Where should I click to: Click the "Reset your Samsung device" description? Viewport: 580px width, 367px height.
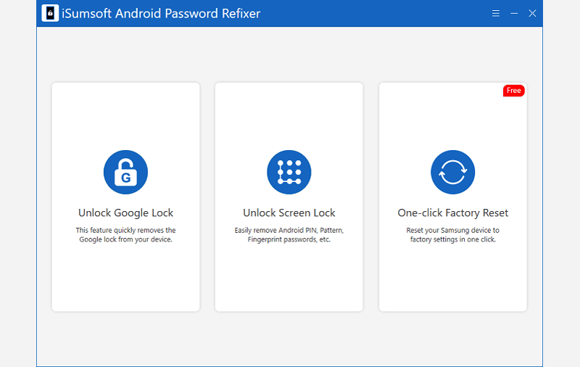tap(452, 235)
